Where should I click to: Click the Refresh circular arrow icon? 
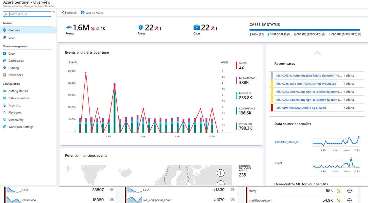pos(64,13)
